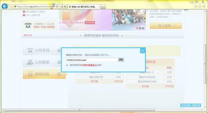Click the horizontal scrollbar thumb
This screenshot has height=113, width=208.
80,110
